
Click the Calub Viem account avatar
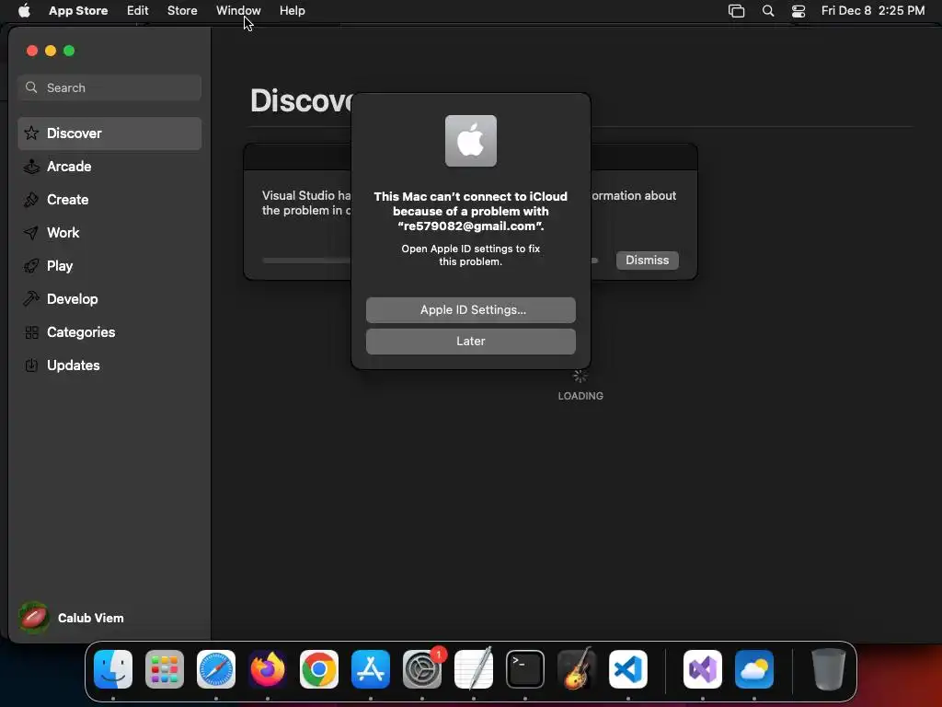(34, 618)
